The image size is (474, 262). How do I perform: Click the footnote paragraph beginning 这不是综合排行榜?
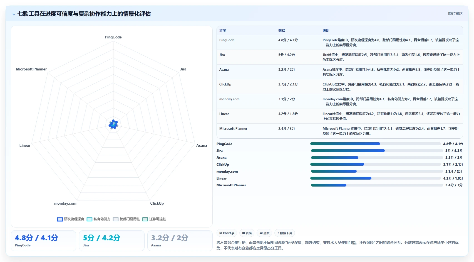pos(338,245)
